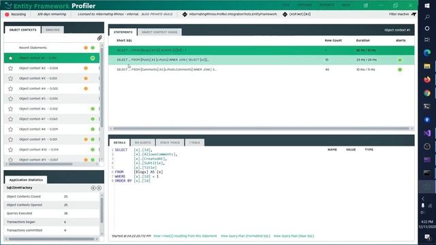Image resolution: width=436 pixels, height=245 pixels.
Task: Open Visual Studio from the taskbar
Action: 427,133
